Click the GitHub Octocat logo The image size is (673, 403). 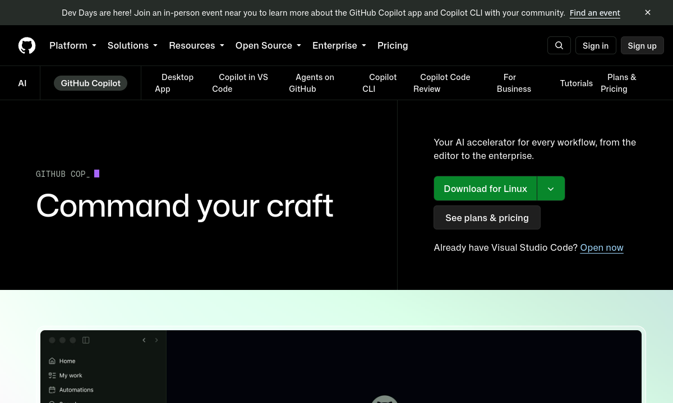point(27,45)
